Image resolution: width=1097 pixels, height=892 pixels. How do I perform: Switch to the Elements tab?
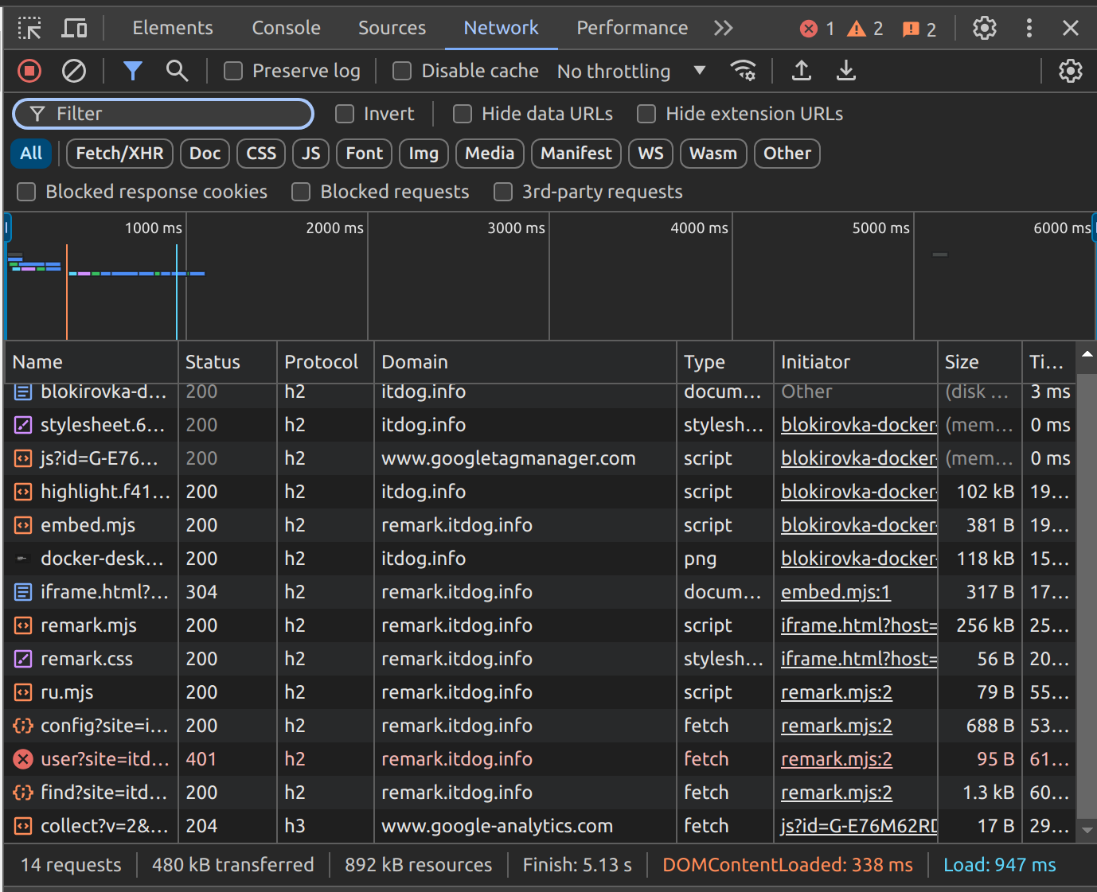tap(173, 28)
